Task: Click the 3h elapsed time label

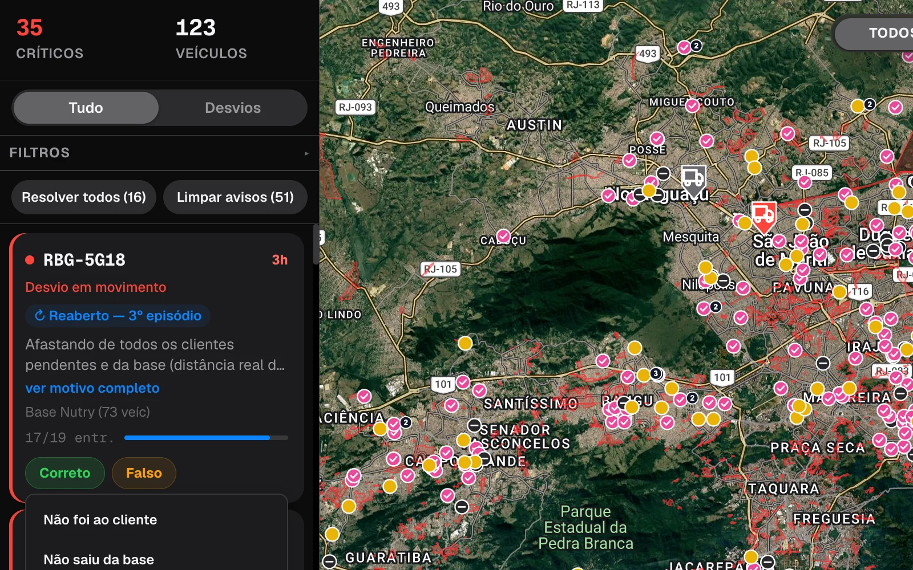Action: click(280, 260)
